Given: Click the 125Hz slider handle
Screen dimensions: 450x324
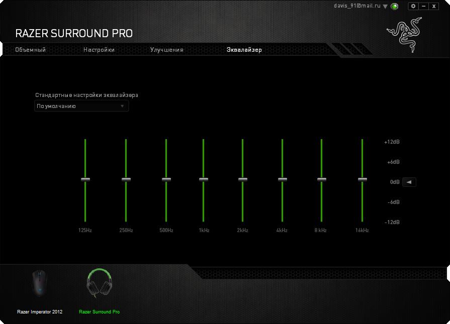Looking at the screenshot, I should (x=85, y=179).
